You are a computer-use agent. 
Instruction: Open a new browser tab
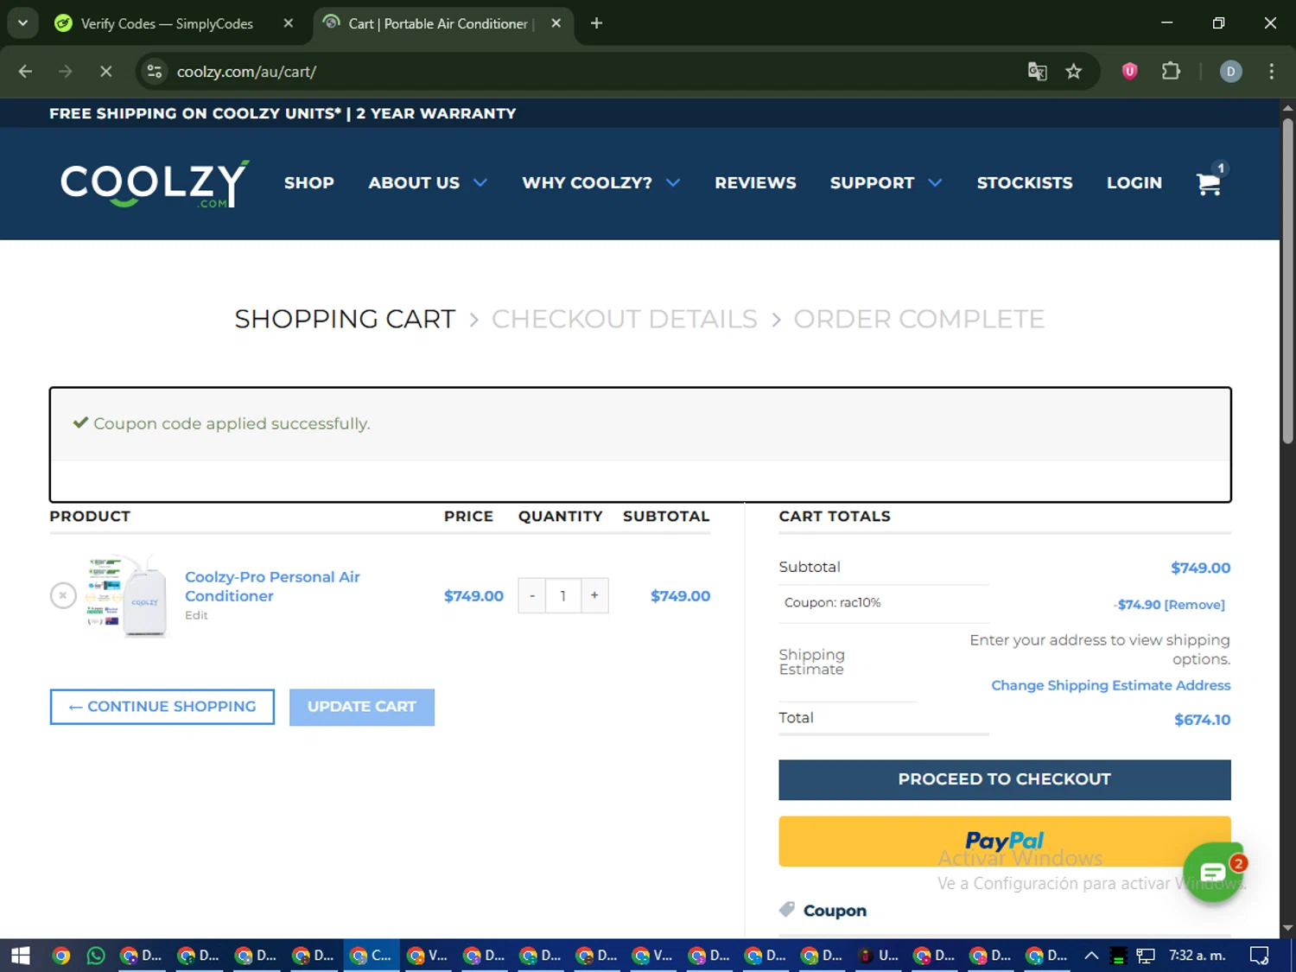tap(596, 23)
